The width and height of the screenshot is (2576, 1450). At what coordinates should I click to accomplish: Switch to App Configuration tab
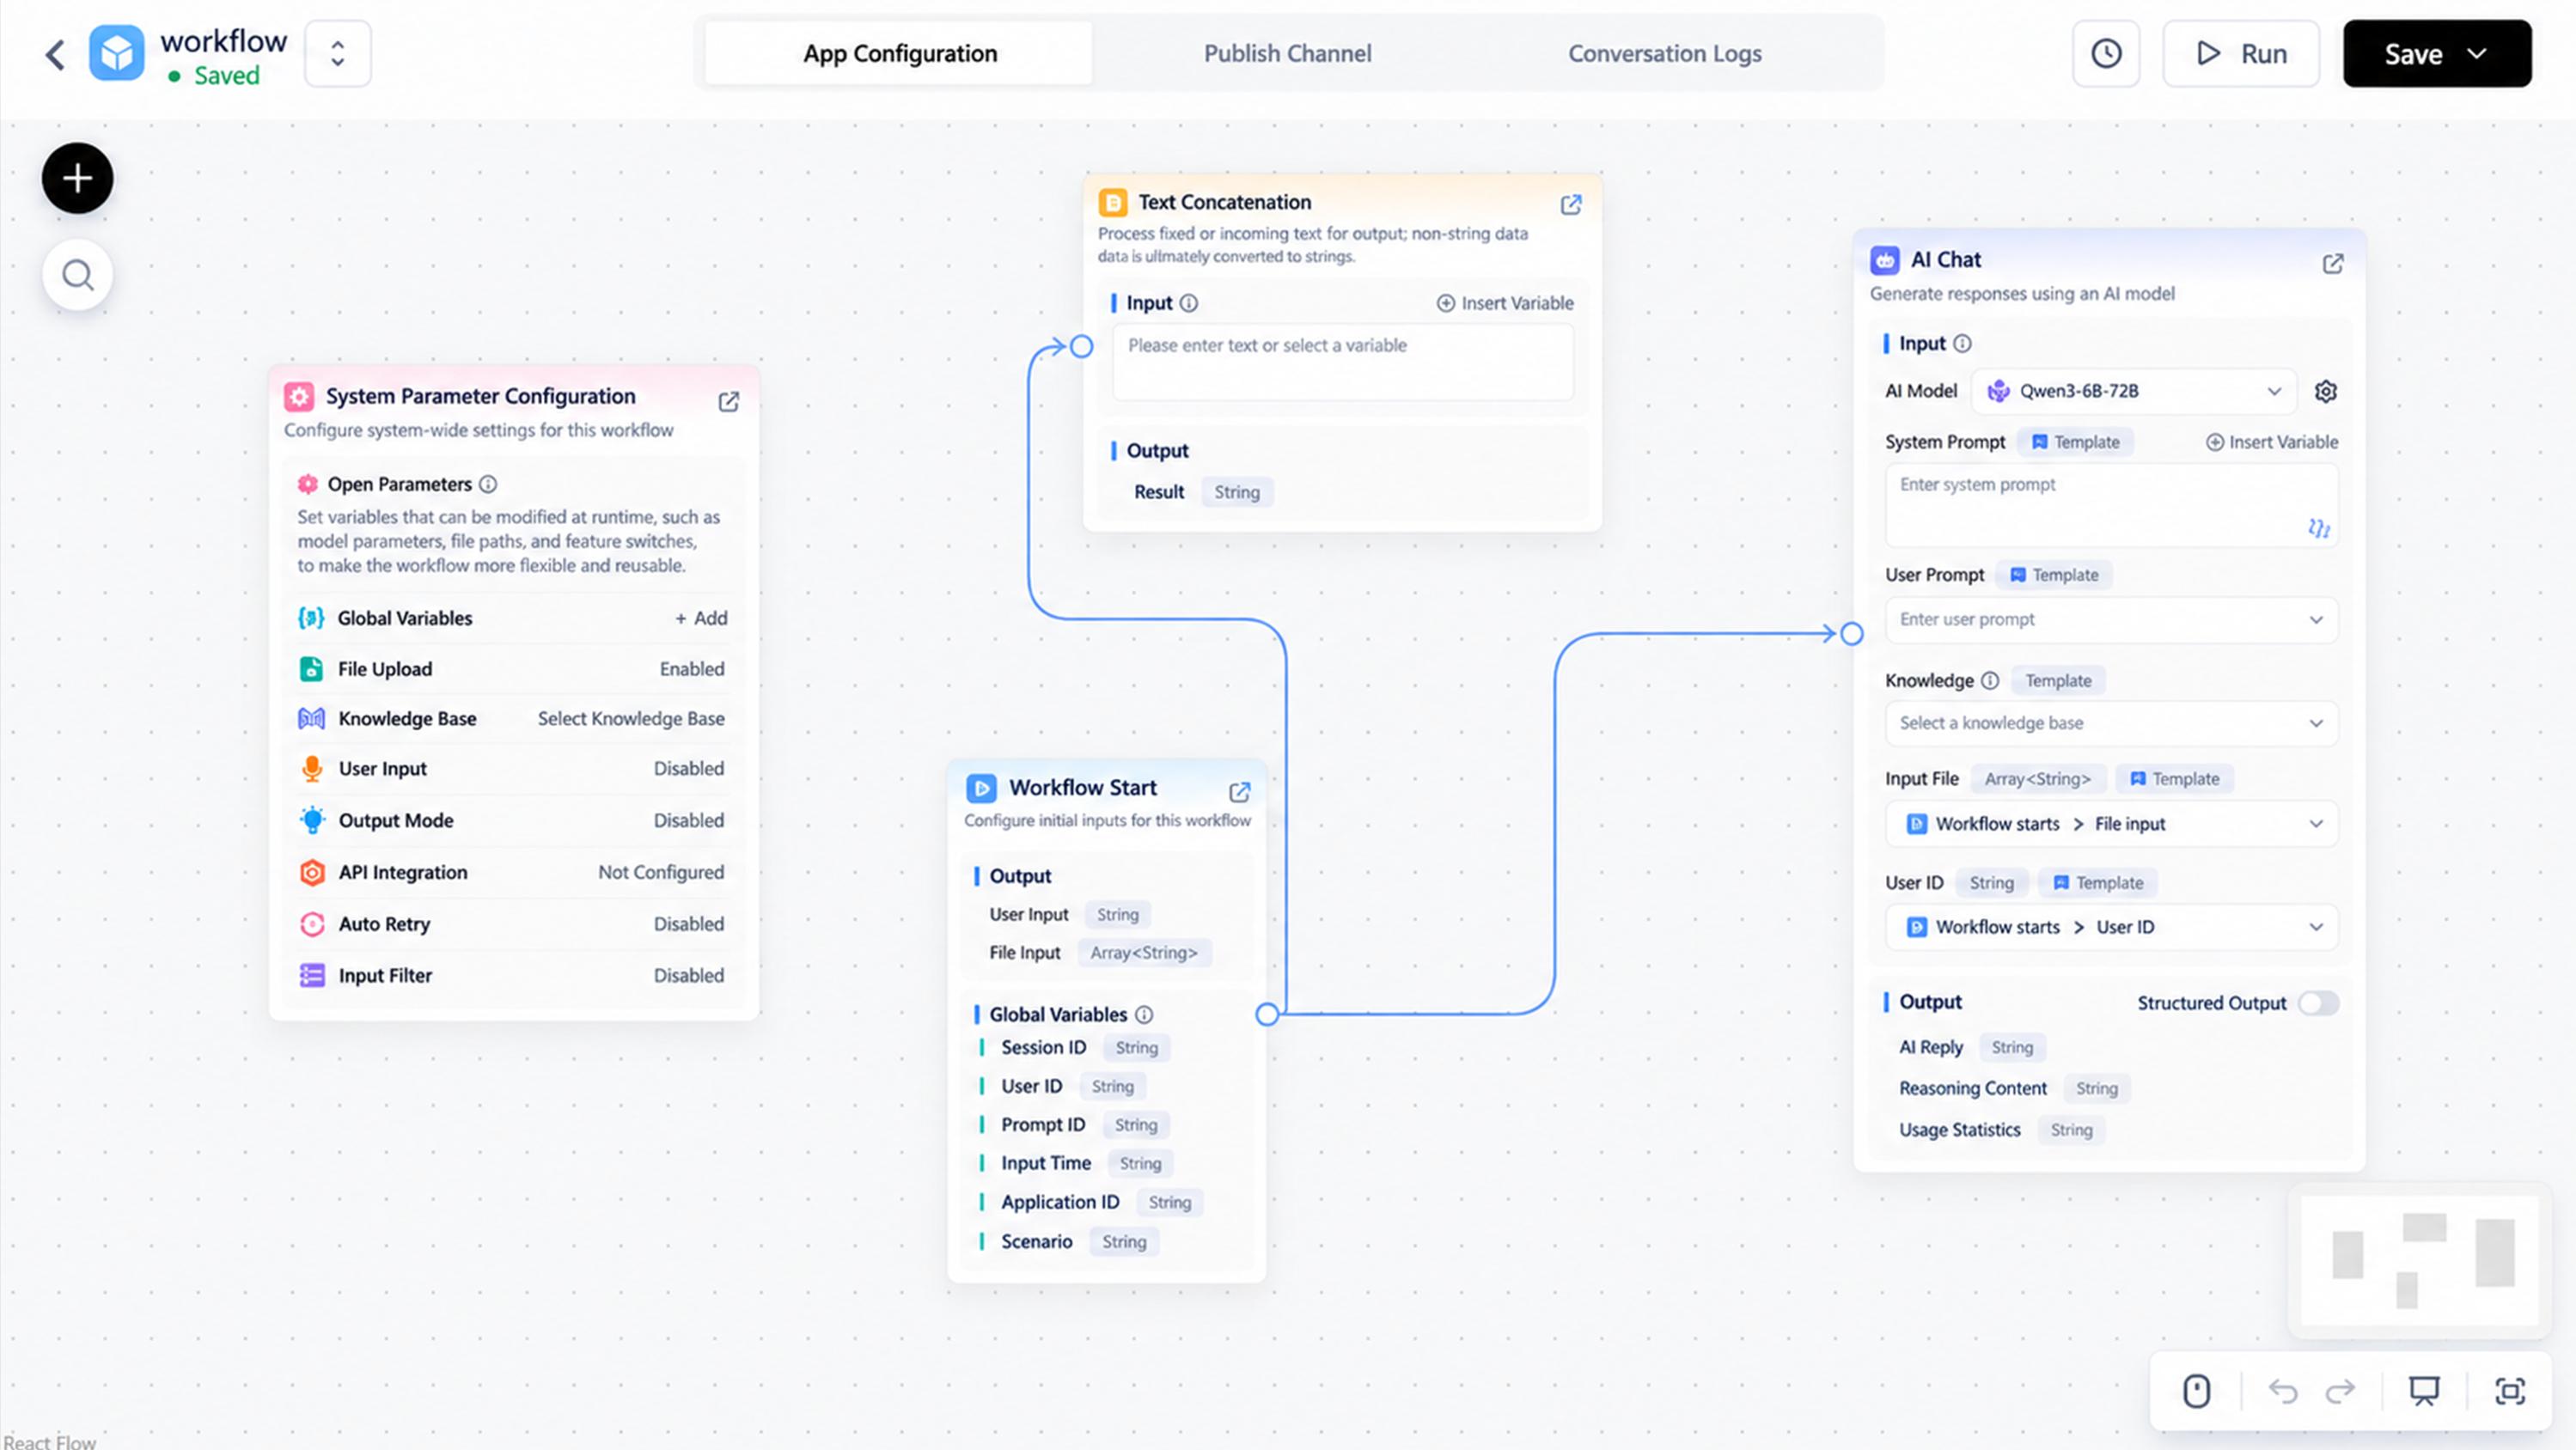point(899,54)
